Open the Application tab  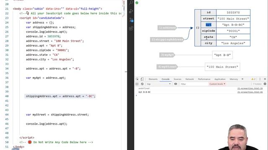click(x=220, y=79)
